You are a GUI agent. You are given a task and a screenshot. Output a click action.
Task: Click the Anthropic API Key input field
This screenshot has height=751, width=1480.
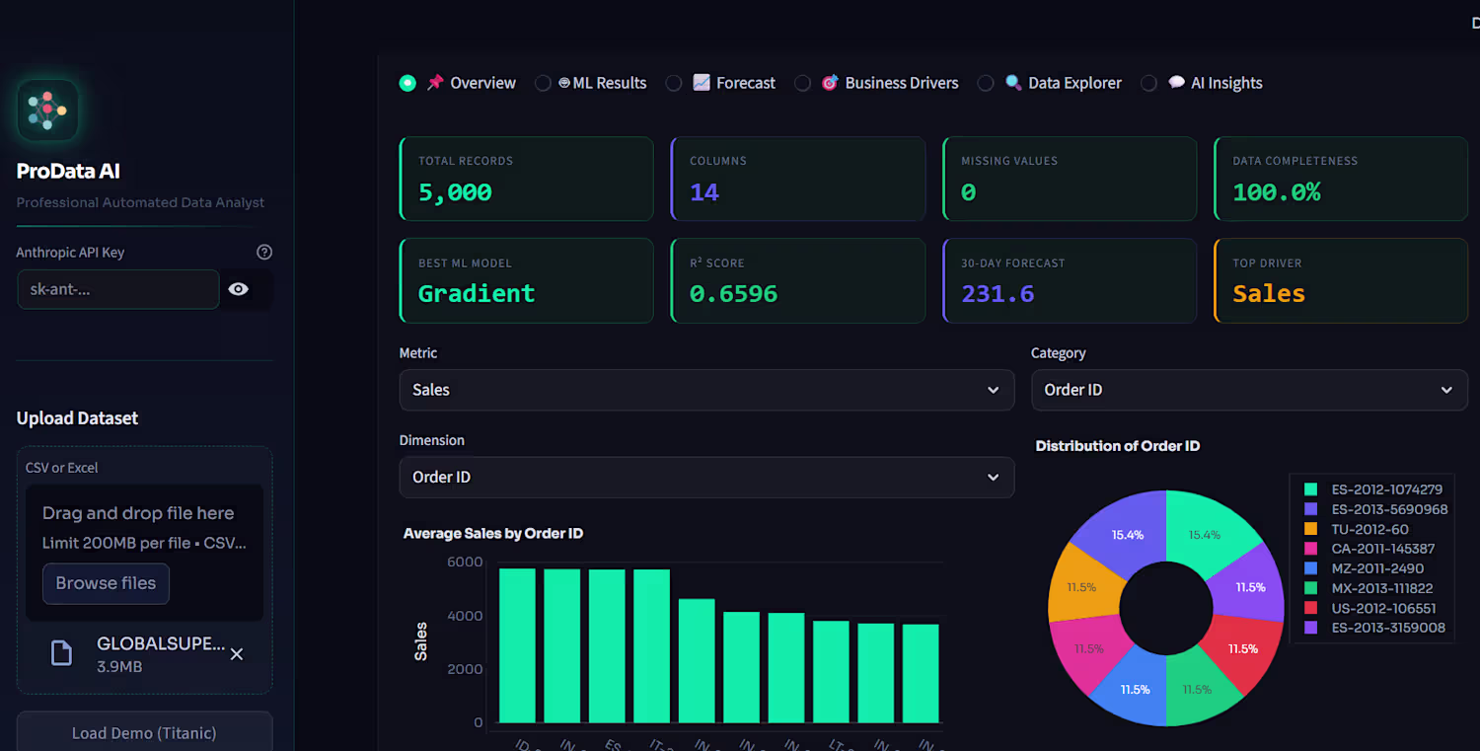[x=118, y=289]
